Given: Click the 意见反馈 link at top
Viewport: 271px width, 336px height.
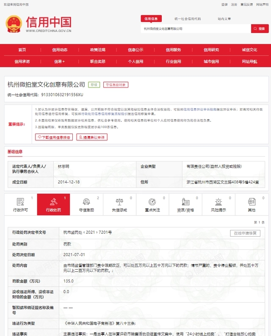Looking at the screenshot, I should [x=246, y=5].
